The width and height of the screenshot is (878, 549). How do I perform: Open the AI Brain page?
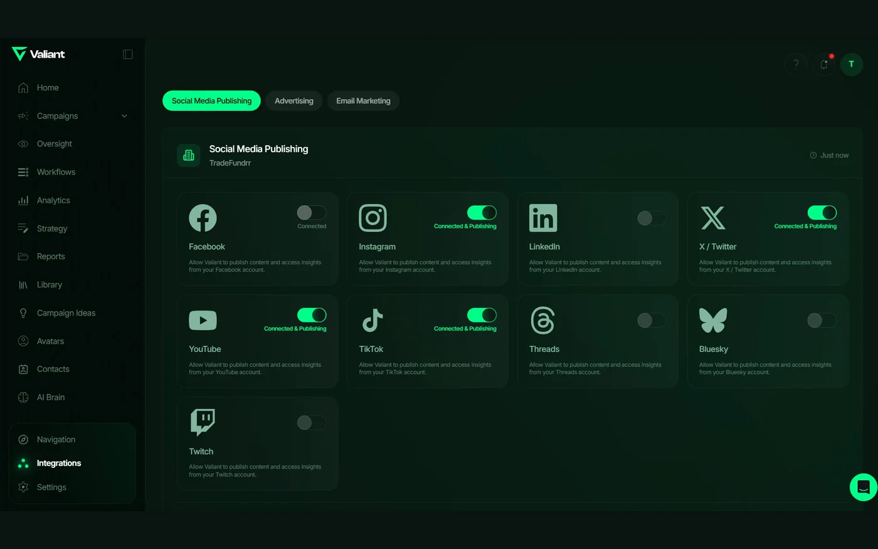pos(51,397)
